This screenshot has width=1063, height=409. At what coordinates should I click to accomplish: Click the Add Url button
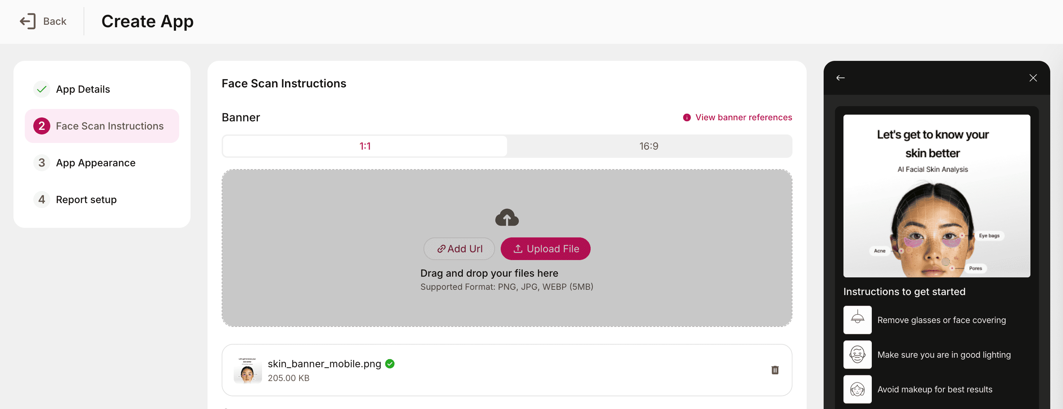[x=459, y=249]
